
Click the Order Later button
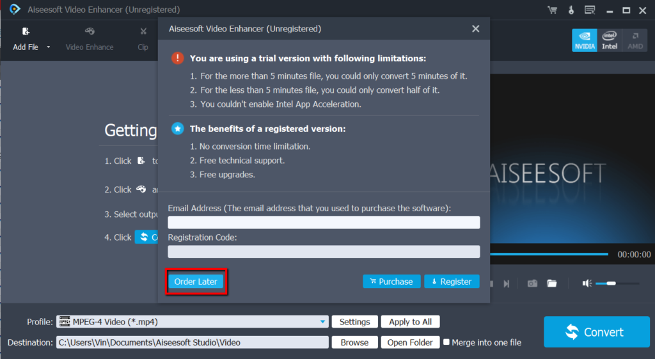tap(196, 282)
